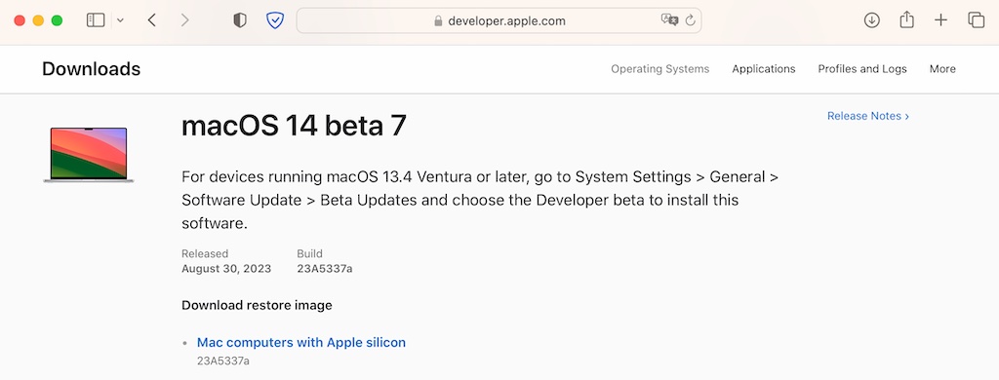Maximize the window with the green button
Screen dimensions: 999x380
click(x=57, y=20)
